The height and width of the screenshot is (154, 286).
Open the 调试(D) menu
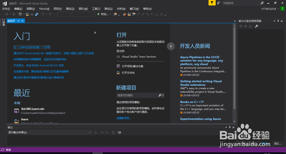pyautogui.click(x=70, y=9)
